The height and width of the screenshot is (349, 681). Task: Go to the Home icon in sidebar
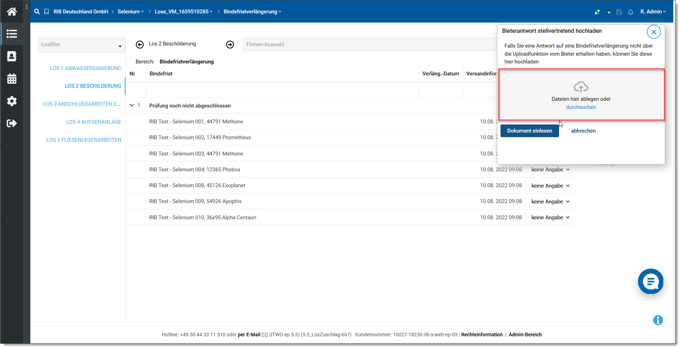(x=12, y=12)
